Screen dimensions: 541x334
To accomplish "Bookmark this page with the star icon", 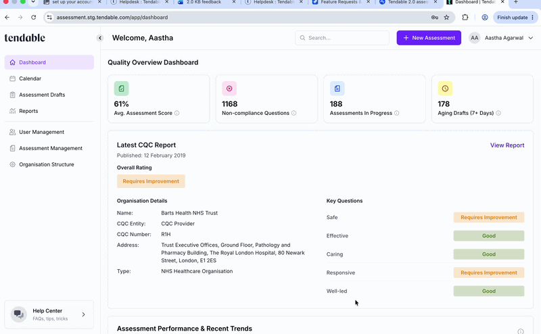I will point(446,18).
